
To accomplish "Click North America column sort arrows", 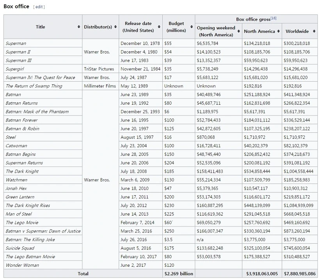I will [278, 31].
